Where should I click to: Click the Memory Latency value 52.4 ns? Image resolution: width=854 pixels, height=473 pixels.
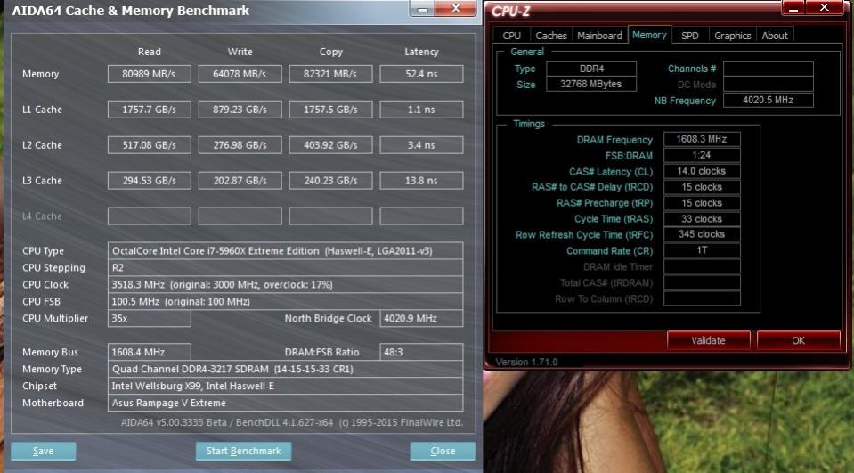coord(421,74)
